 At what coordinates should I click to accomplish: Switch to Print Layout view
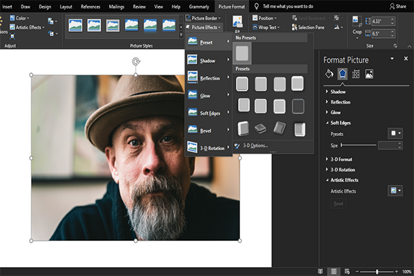tap(334, 271)
